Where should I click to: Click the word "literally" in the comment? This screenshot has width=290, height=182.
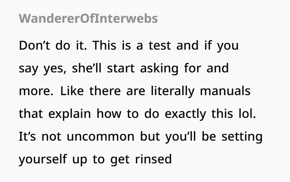[x=173, y=91]
